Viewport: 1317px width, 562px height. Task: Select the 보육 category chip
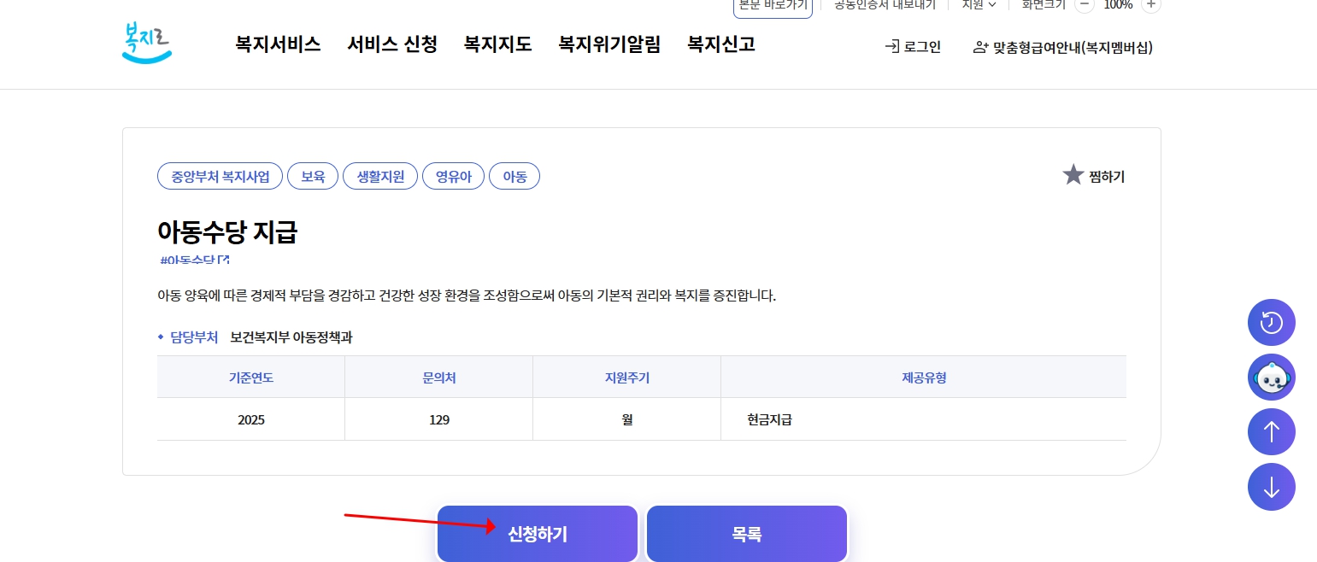tap(312, 176)
